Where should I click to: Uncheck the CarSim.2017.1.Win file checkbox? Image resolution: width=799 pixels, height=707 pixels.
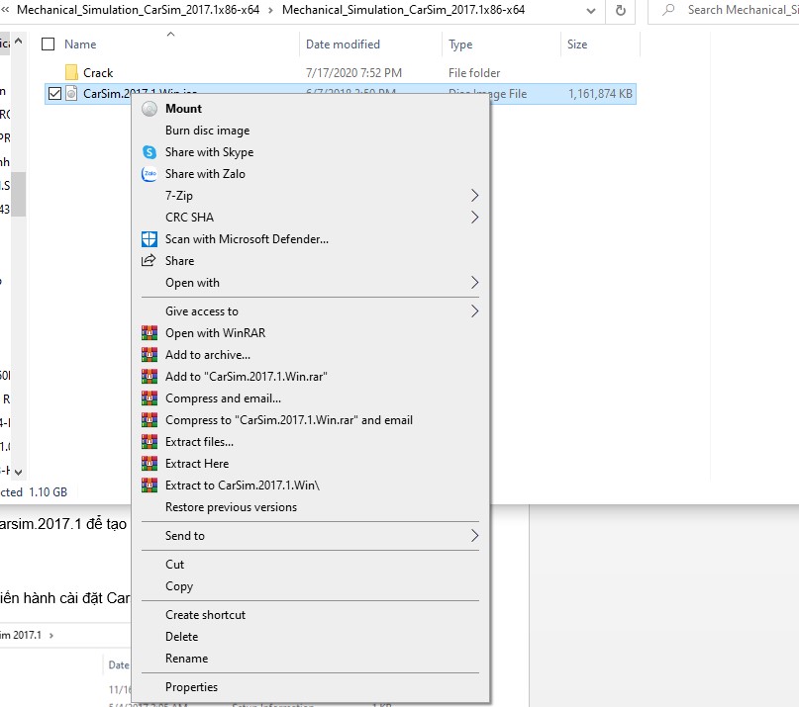coord(54,94)
